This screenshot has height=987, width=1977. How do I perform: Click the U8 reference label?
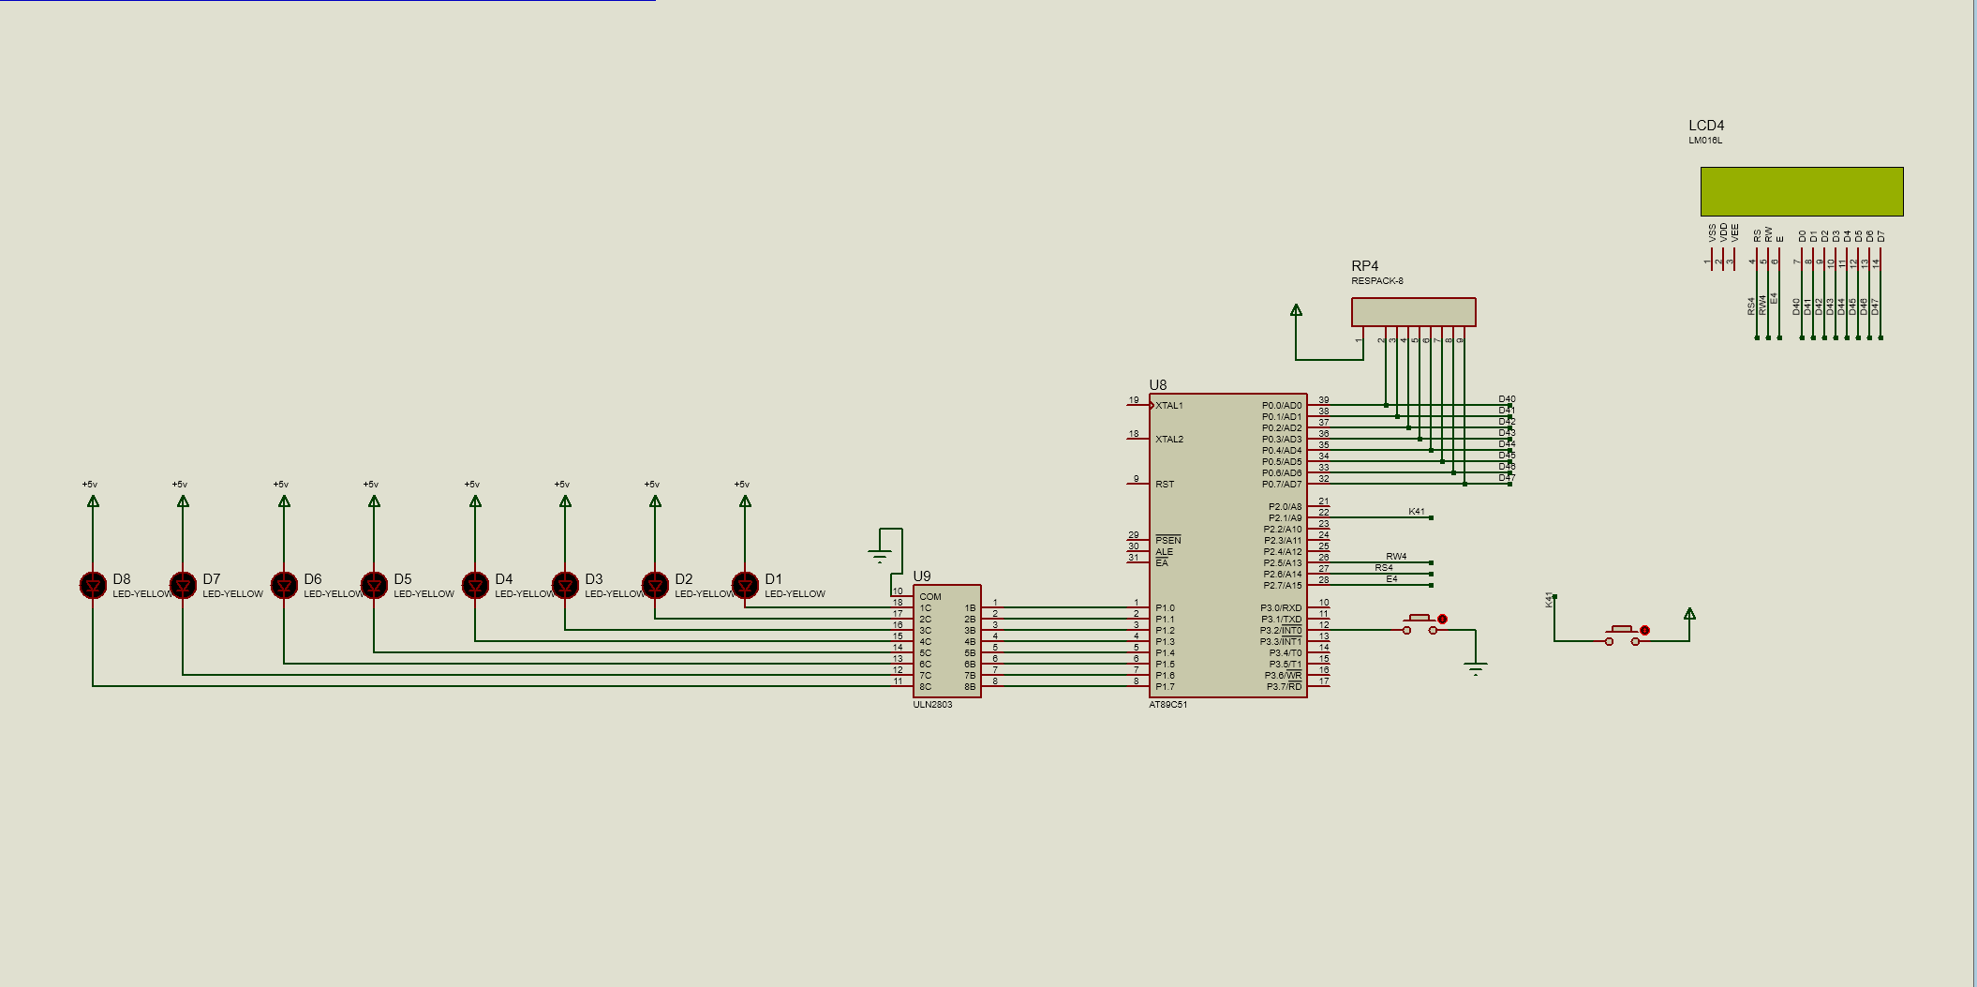coord(1158,385)
